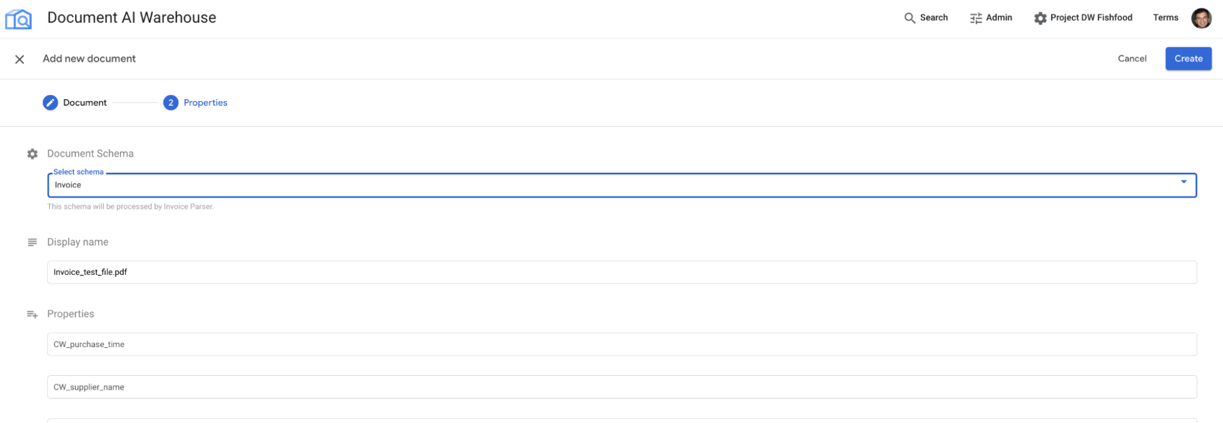
Task: Click the Search magnifier icon
Action: pyautogui.click(x=910, y=18)
